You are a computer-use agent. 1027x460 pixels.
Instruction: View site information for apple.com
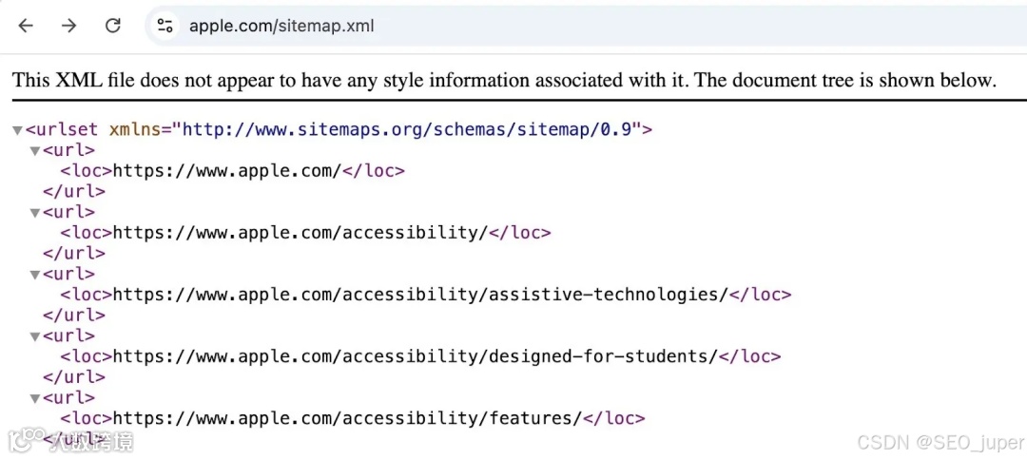coord(165,26)
